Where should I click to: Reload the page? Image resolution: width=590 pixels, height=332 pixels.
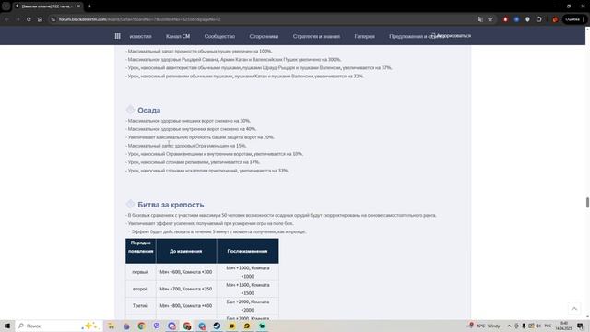pyautogui.click(x=29, y=19)
